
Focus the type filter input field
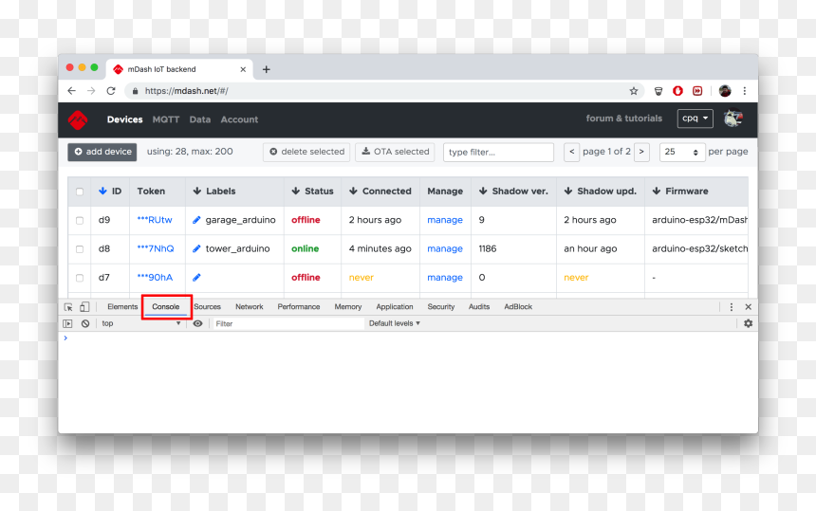[x=498, y=153]
